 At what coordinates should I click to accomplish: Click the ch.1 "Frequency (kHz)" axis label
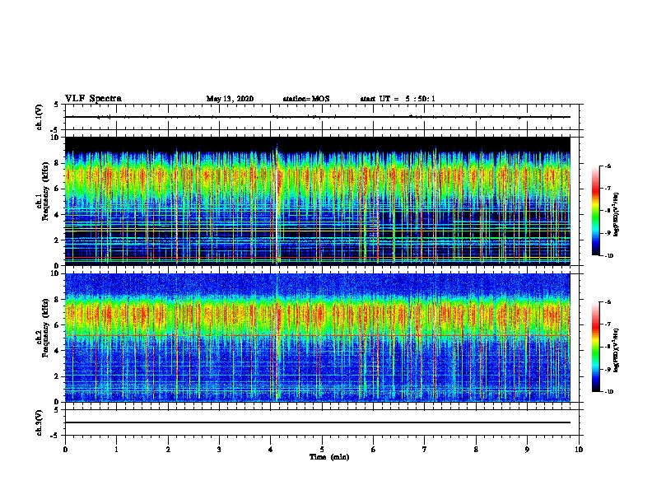tap(45, 192)
